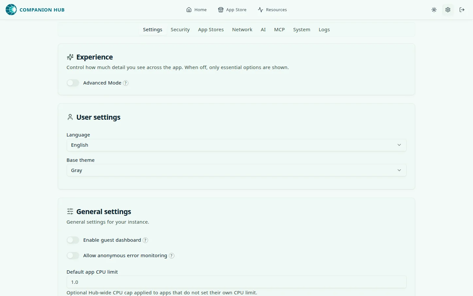Open settings via the gear icon
473x296 pixels.
448,10
